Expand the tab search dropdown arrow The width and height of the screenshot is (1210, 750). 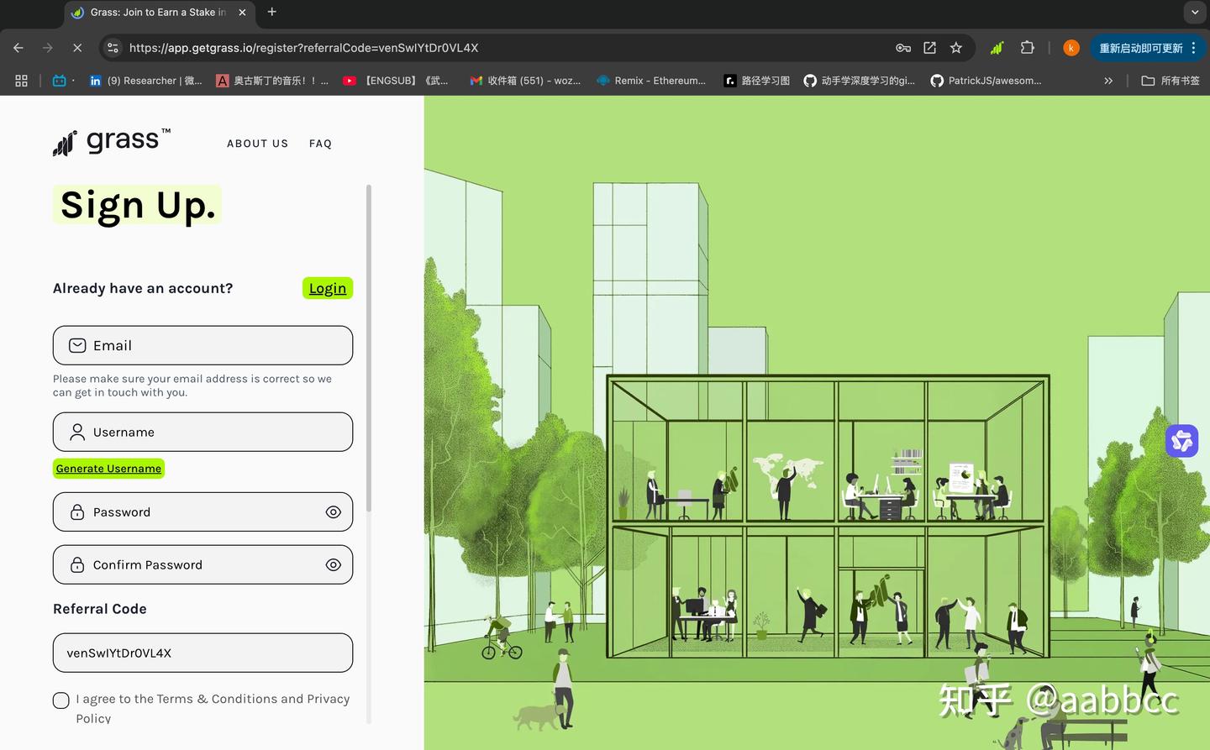point(1195,12)
